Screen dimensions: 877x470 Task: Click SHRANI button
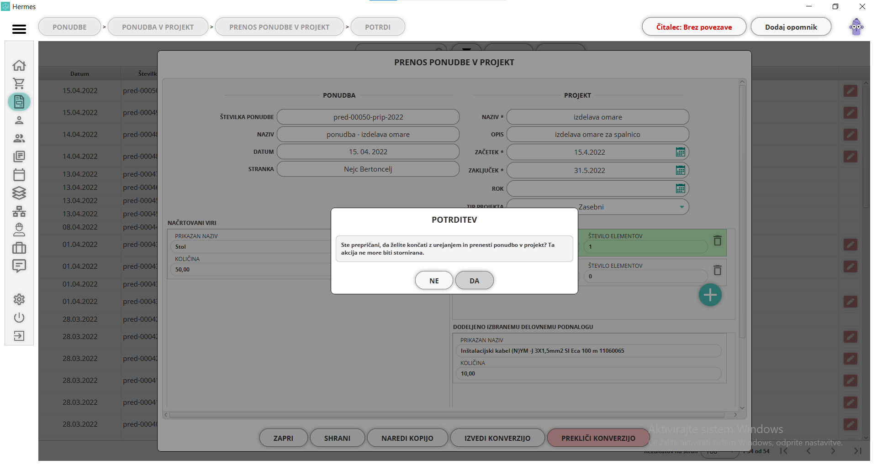(337, 438)
